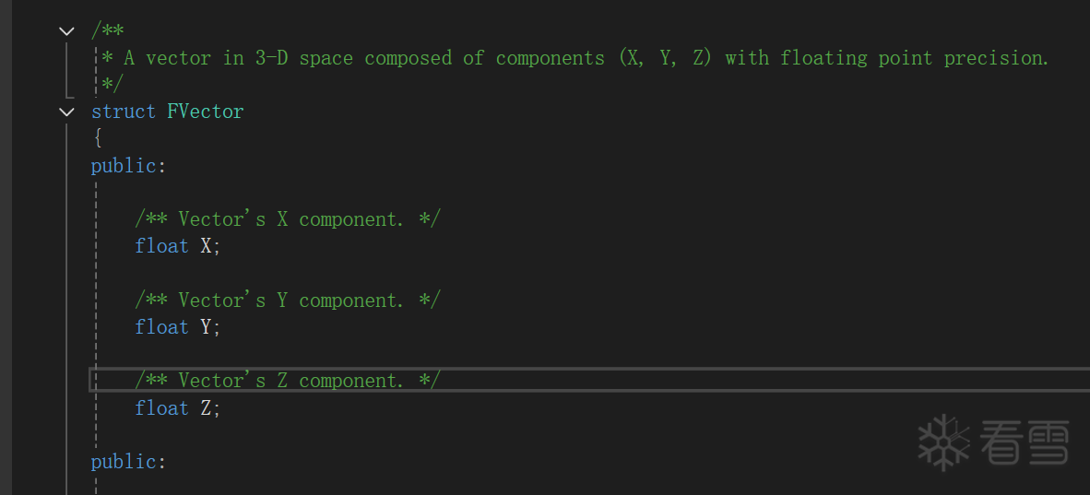The image size is (1090, 495).
Task: Click the float keyword before Y
Action: (161, 327)
